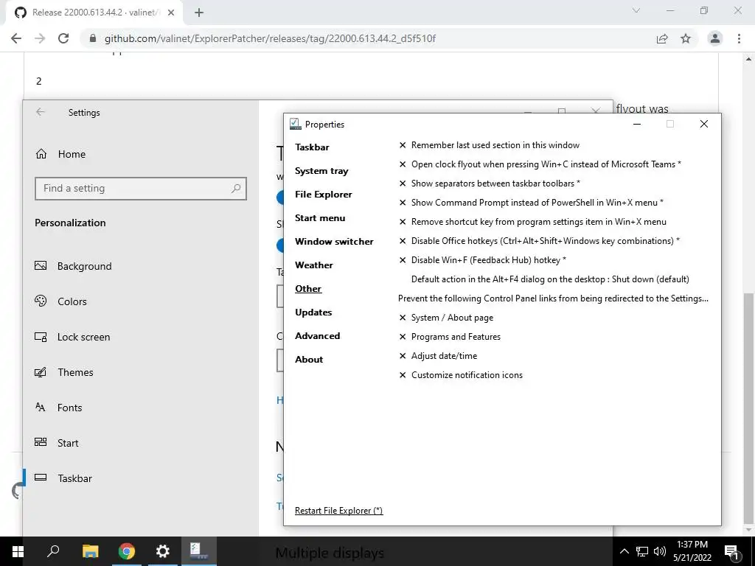Bookmark this page with the star
The height and width of the screenshot is (566, 755).
tap(686, 38)
